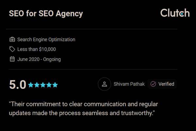The width and height of the screenshot is (196, 131).
Task: Open the SEO for SEO Agency title
Action: [46, 14]
